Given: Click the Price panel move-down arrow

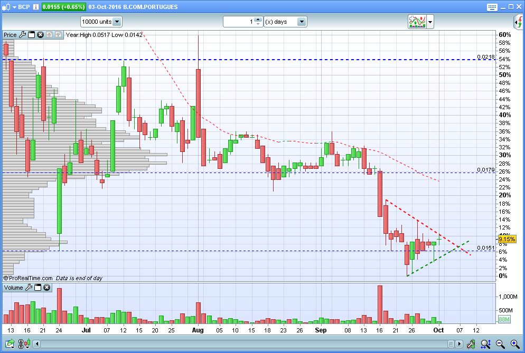Looking at the screenshot, I should (x=49, y=34).
